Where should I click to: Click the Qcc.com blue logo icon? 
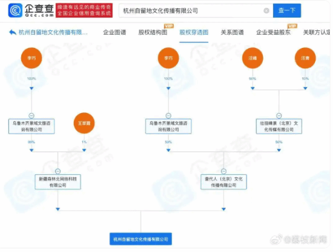point(15,10)
